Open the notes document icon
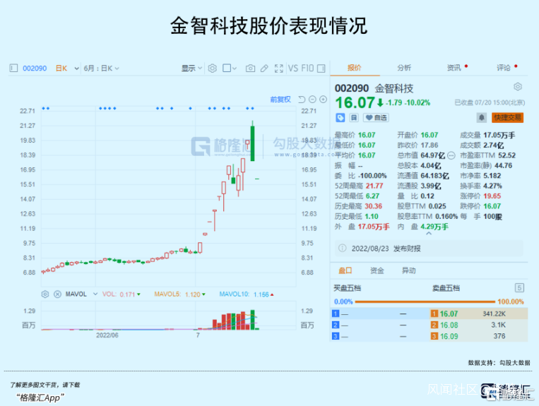This screenshot has width=539, height=406. (x=354, y=118)
